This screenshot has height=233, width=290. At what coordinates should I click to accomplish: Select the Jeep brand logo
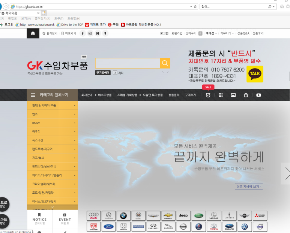click(183, 216)
